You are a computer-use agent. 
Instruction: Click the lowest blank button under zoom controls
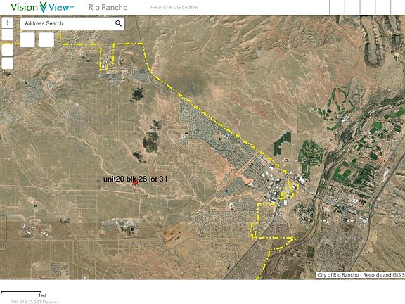(8, 63)
